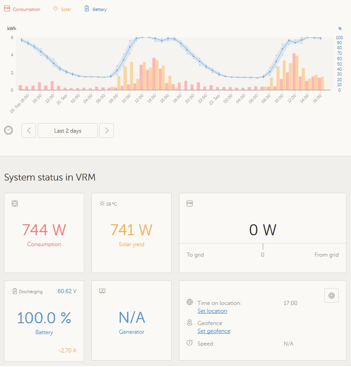Screen dimensions: 351x367
Task: Click the 17:00 time on location value
Action: pyautogui.click(x=290, y=303)
